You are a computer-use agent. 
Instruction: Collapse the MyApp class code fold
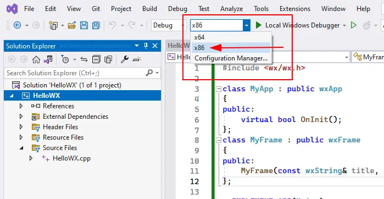click(219, 89)
